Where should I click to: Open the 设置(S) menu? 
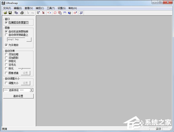pos(61,8)
